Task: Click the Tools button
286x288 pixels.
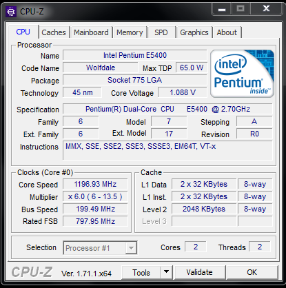Action: [x=141, y=272]
